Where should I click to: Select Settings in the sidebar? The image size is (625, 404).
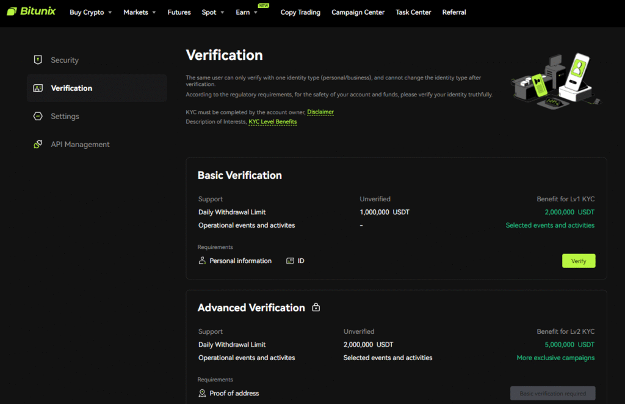click(97, 116)
